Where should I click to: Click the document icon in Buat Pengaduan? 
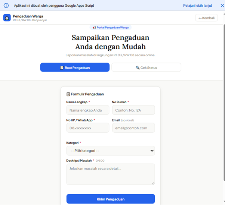point(62,67)
